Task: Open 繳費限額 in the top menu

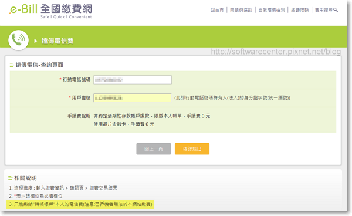Action: click(300, 10)
